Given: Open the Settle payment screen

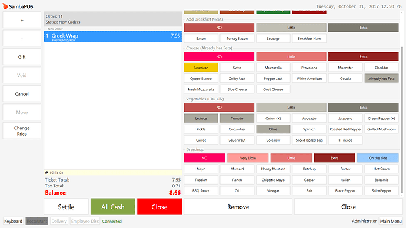Looking at the screenshot, I should [66, 207].
